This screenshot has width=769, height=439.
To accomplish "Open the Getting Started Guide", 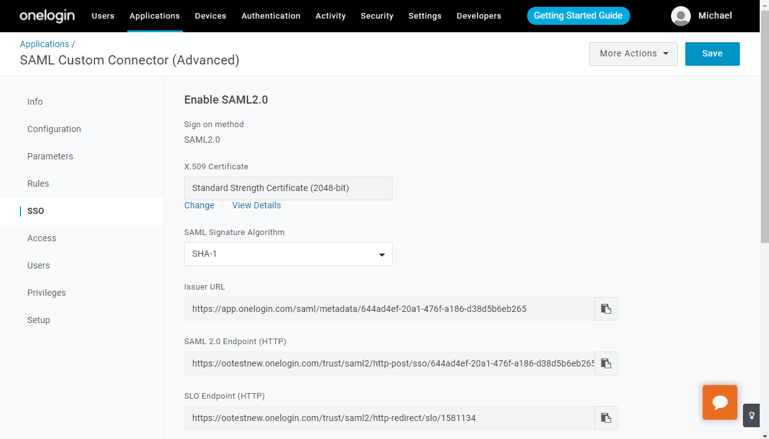I will click(x=578, y=16).
